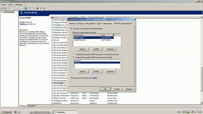Click the Restart service green icon
The width and height of the screenshot is (203, 114).
(x=44, y=9)
